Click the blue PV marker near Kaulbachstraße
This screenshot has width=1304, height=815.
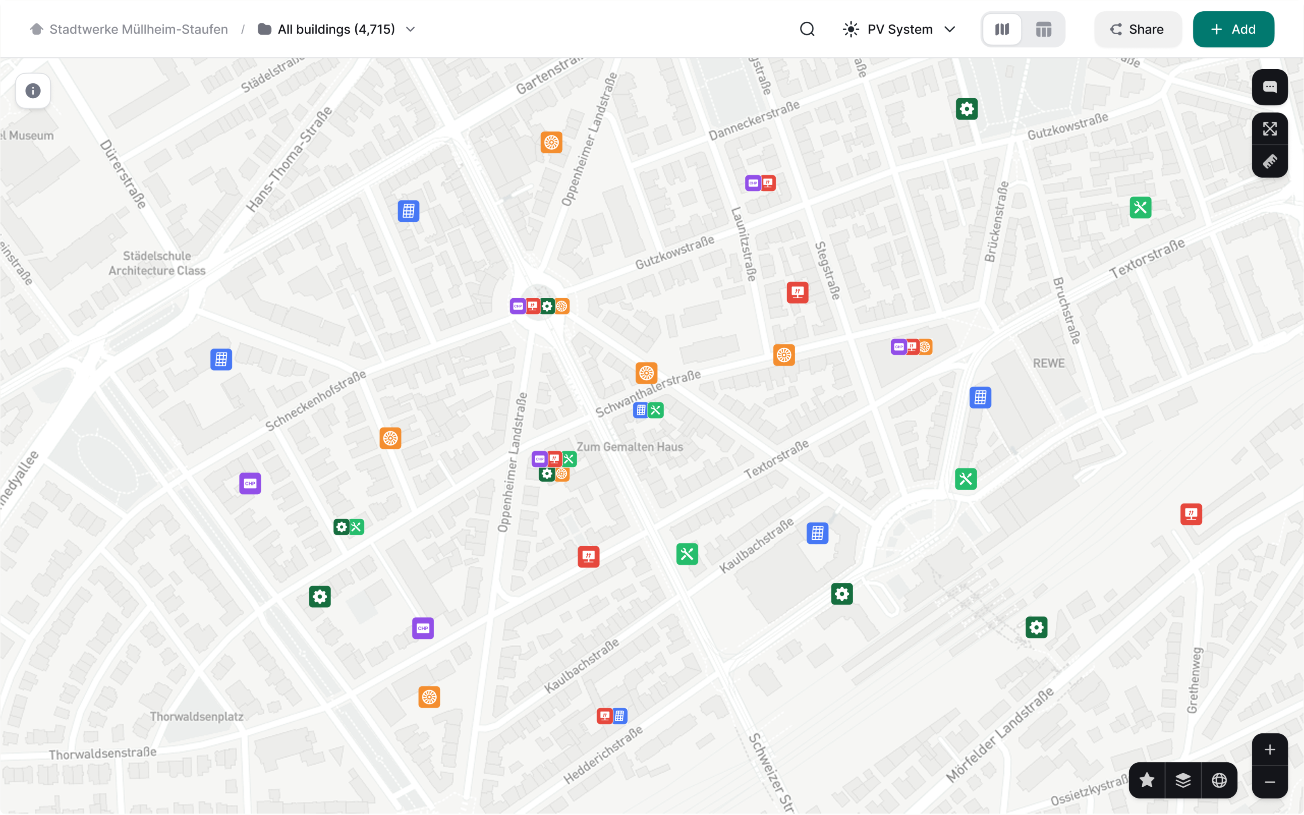click(x=817, y=532)
